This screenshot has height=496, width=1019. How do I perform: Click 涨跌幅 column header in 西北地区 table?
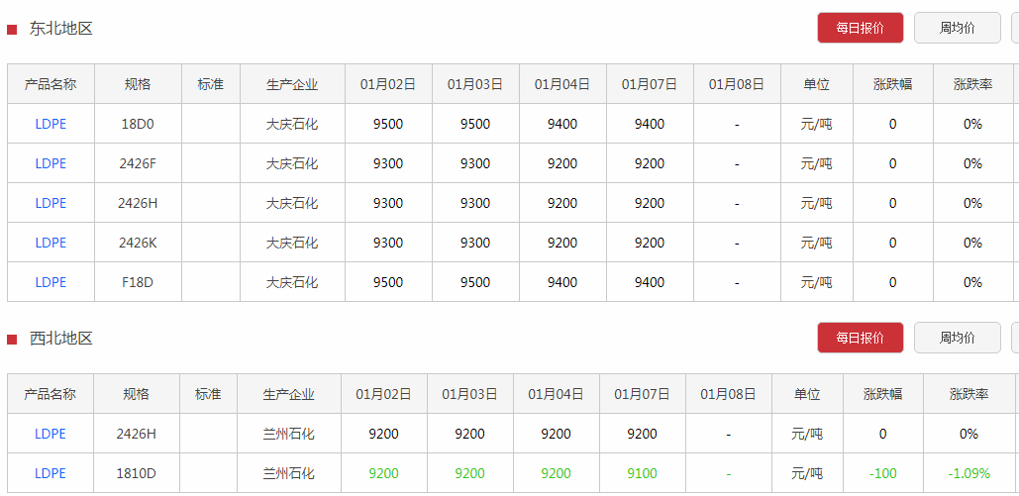(x=882, y=394)
